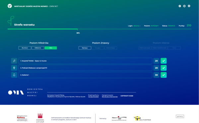The width and height of the screenshot is (199, 123).
Task: Click the green Fan level button
Action: 51,48
